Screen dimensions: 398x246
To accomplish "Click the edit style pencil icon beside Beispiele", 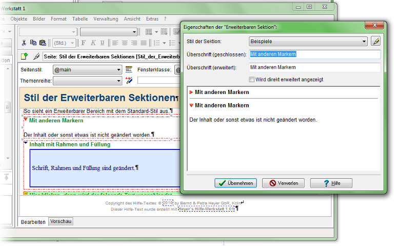I will [x=375, y=41].
